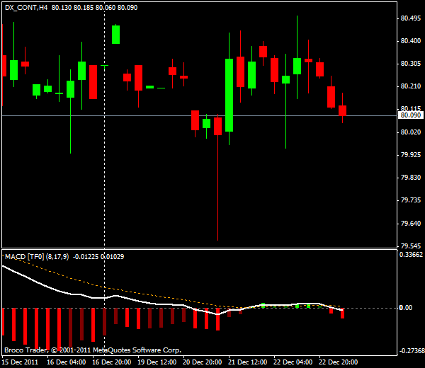Click the current price label 80.090

(x=411, y=115)
